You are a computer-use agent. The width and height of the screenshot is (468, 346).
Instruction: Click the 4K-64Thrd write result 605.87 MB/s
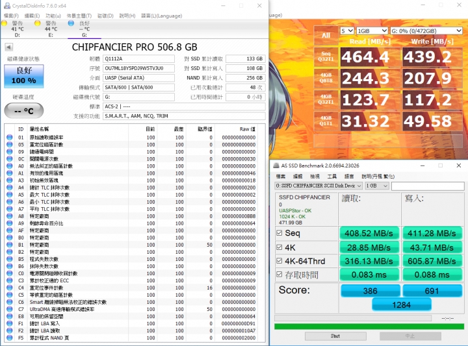click(x=432, y=261)
